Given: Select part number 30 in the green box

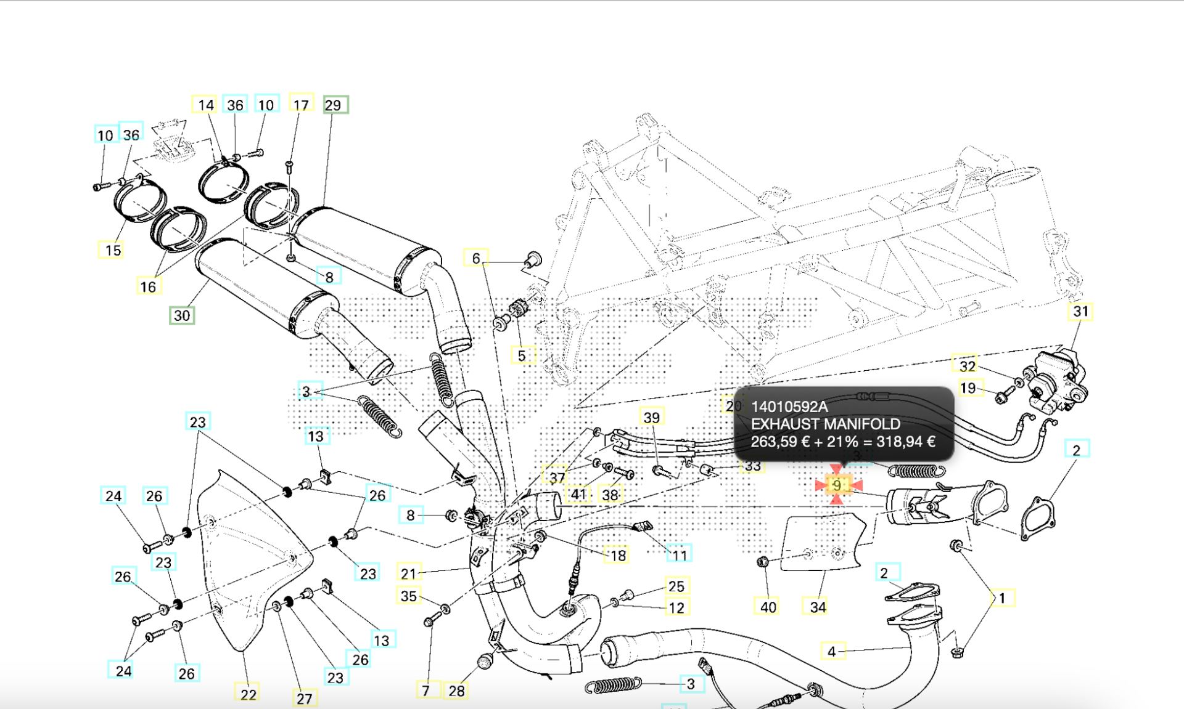Looking at the screenshot, I should tap(182, 315).
